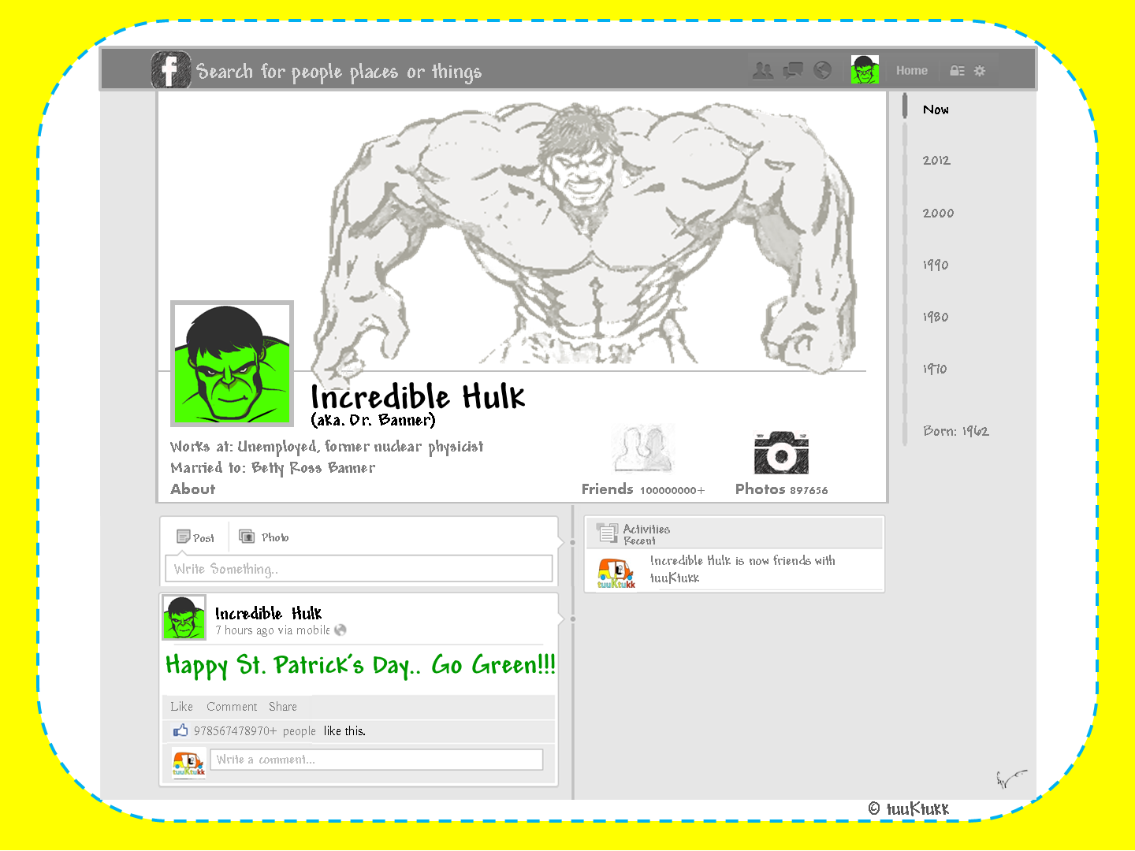
Task: Click the Friends silhouette icon
Action: pos(642,449)
